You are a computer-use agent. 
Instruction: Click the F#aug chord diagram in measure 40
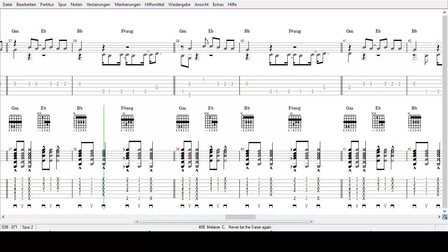(295, 122)
